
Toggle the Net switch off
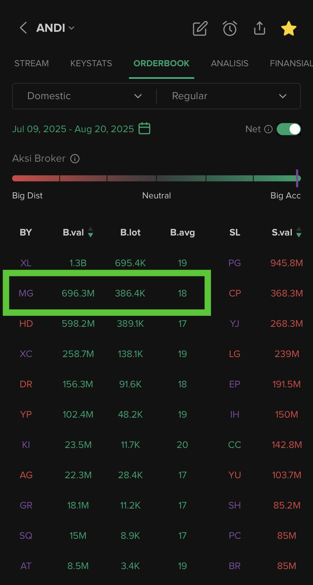[289, 129]
